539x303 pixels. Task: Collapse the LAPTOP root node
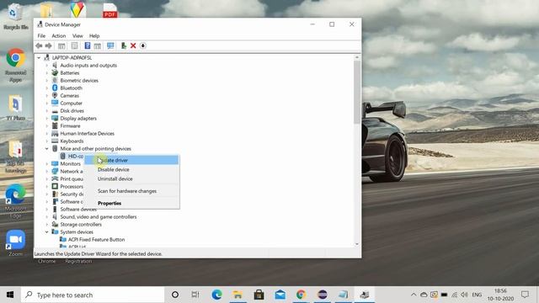[x=39, y=58]
